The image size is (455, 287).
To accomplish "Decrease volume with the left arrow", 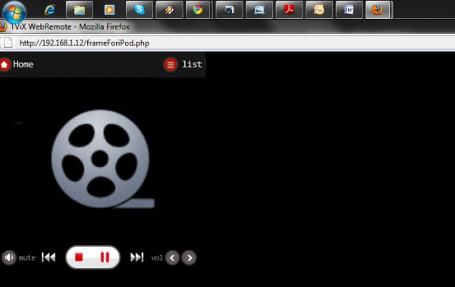I will click(x=172, y=257).
